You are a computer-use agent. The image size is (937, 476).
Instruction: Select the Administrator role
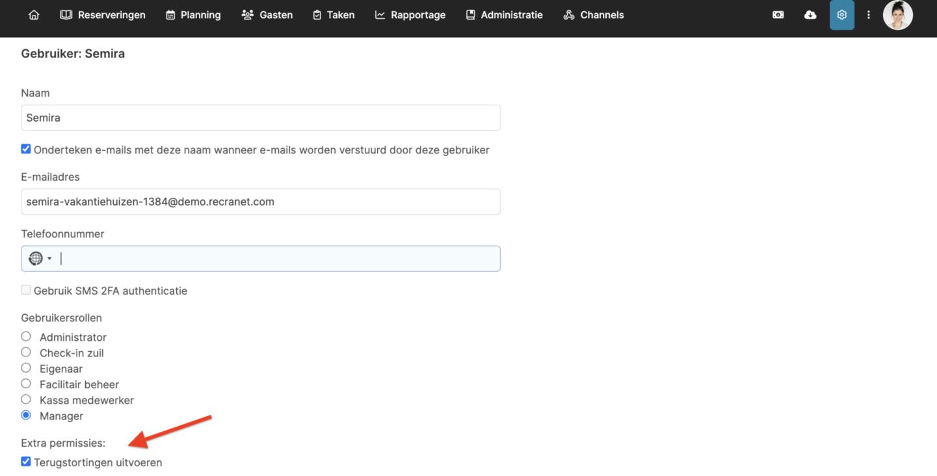tap(26, 336)
